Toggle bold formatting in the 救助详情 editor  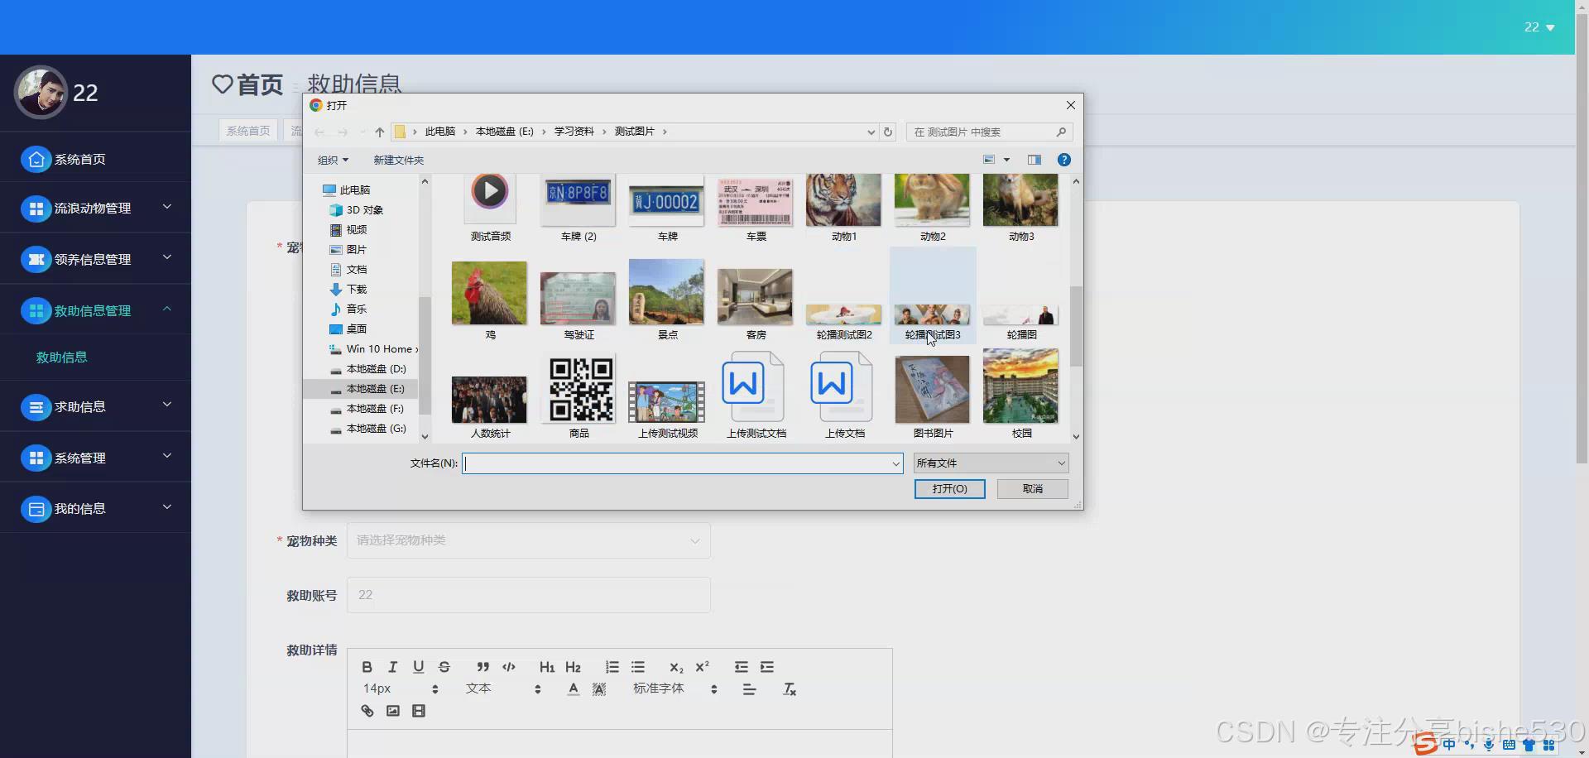click(x=367, y=667)
